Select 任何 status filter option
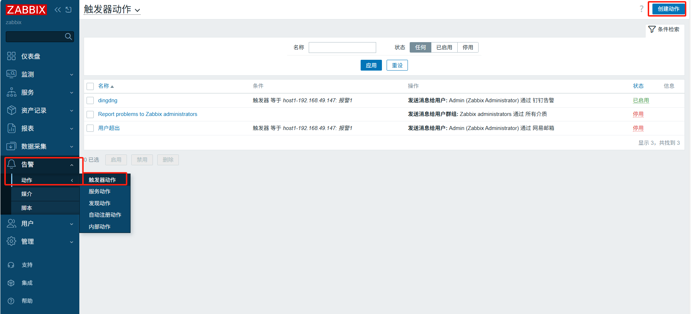The image size is (691, 314). 421,47
